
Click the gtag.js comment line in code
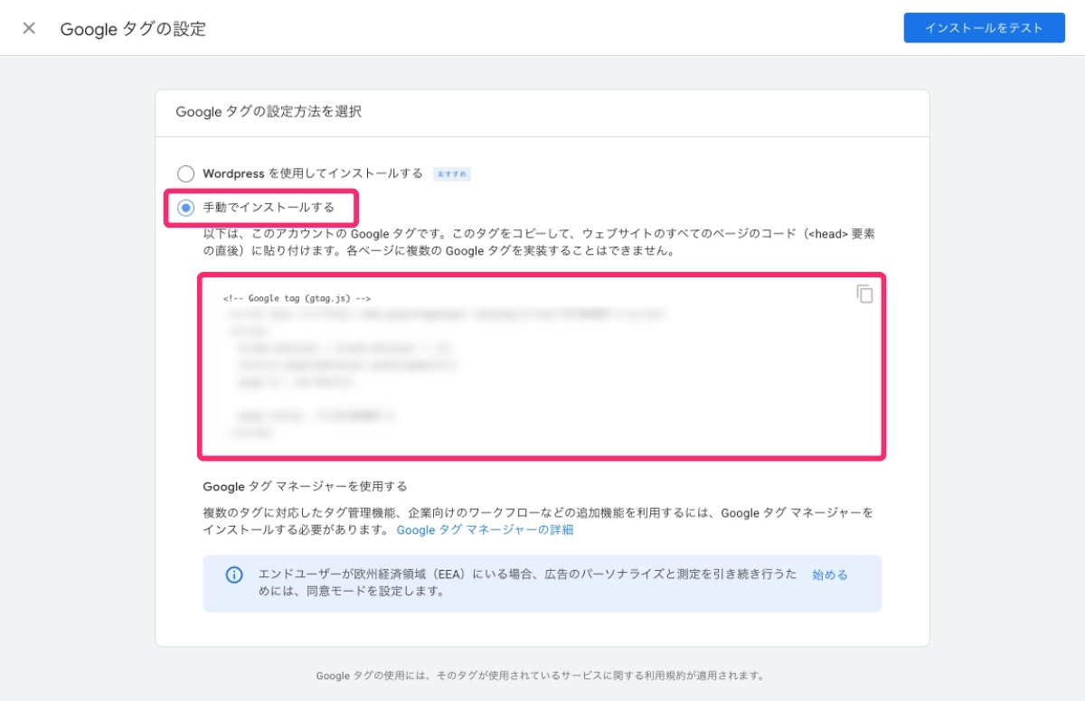pos(297,298)
